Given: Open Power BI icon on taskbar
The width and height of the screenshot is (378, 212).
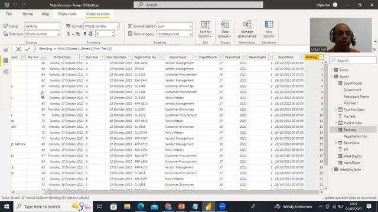Looking at the screenshot, I should coord(208,207).
